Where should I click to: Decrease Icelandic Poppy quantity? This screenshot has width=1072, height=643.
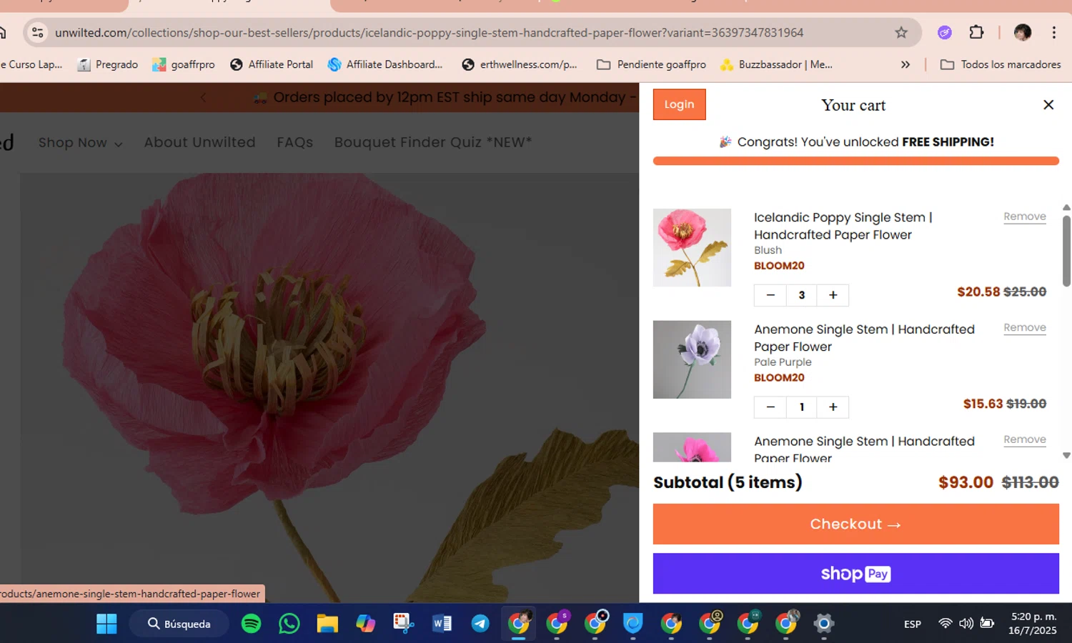pos(770,295)
